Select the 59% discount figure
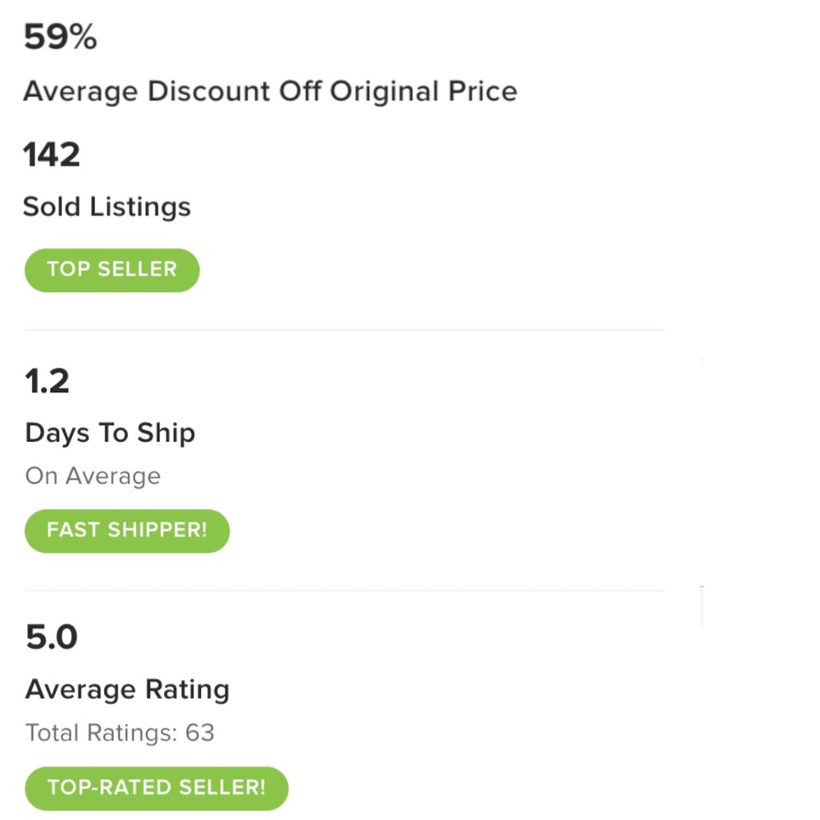This screenshot has width=820, height=820. click(x=60, y=37)
